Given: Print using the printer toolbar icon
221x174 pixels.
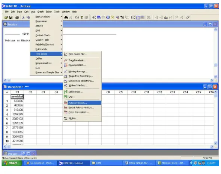Looking at the screenshot, I should coord(17,17).
